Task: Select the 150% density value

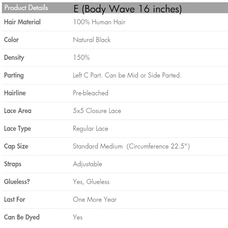Action: (x=81, y=57)
